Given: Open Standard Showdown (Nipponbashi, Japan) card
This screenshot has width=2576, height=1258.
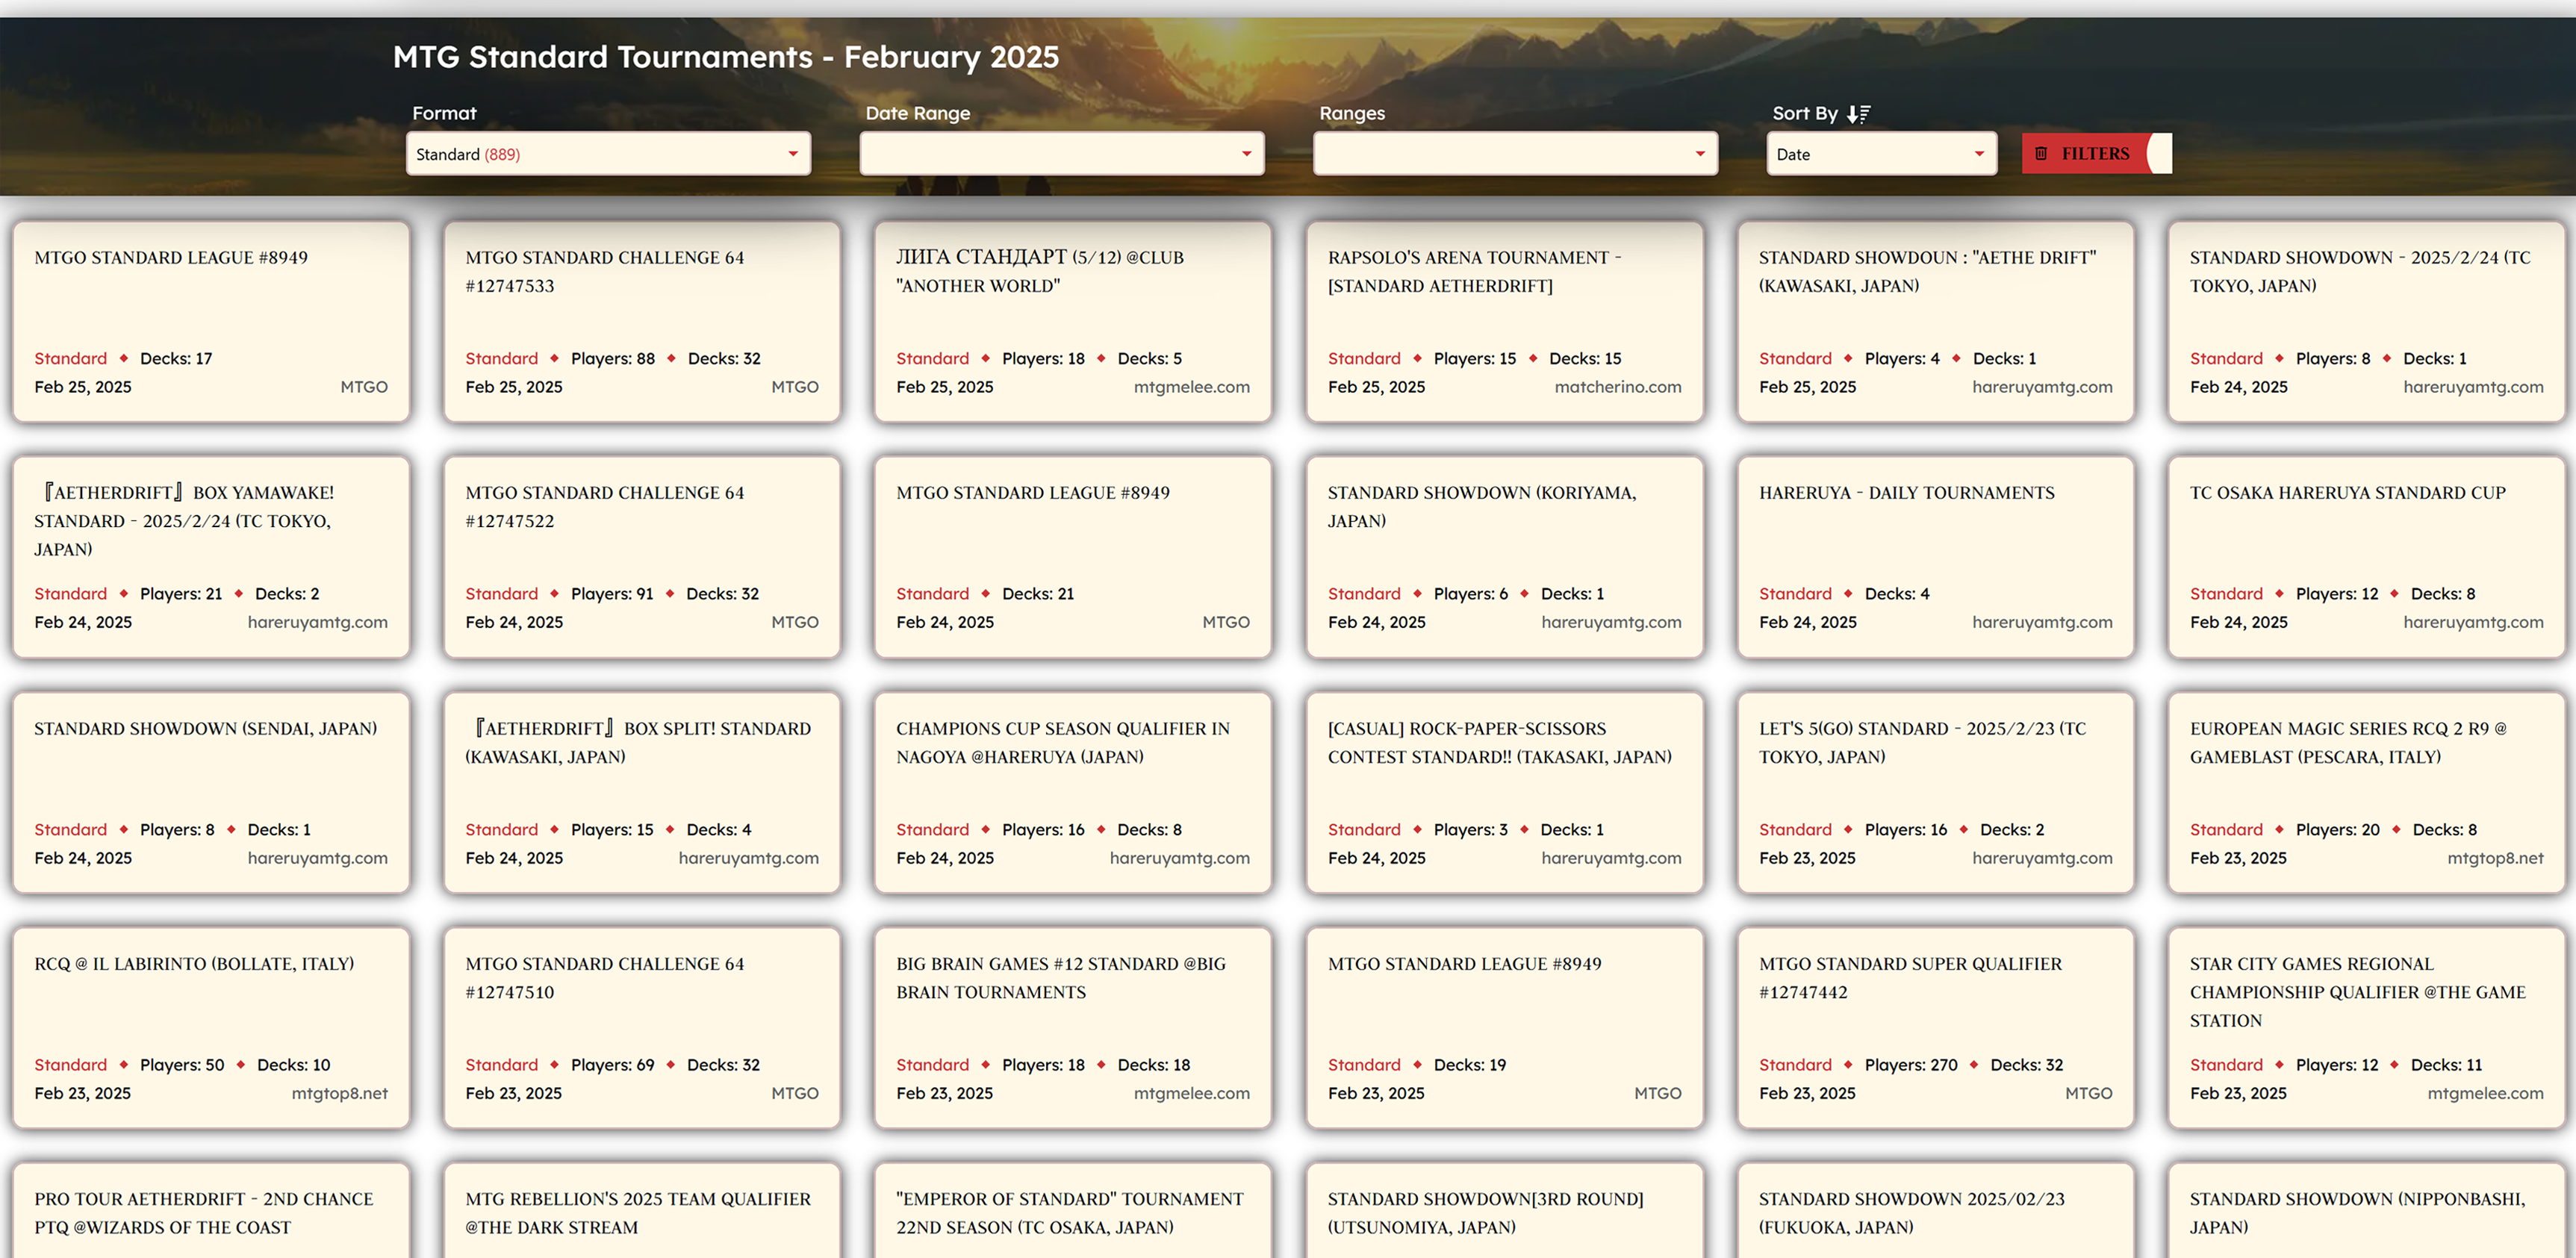Looking at the screenshot, I should (x=2367, y=1211).
